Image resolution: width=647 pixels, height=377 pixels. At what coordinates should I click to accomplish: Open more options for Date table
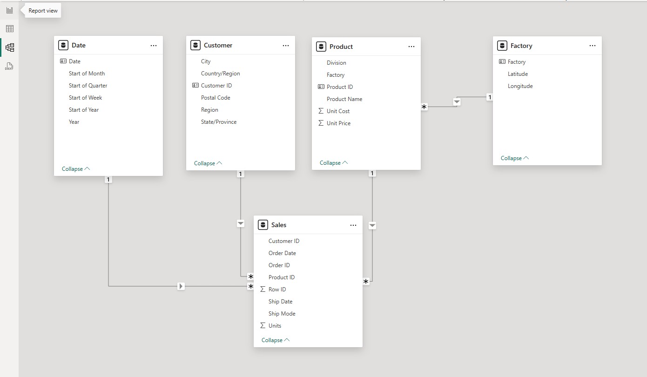point(154,45)
